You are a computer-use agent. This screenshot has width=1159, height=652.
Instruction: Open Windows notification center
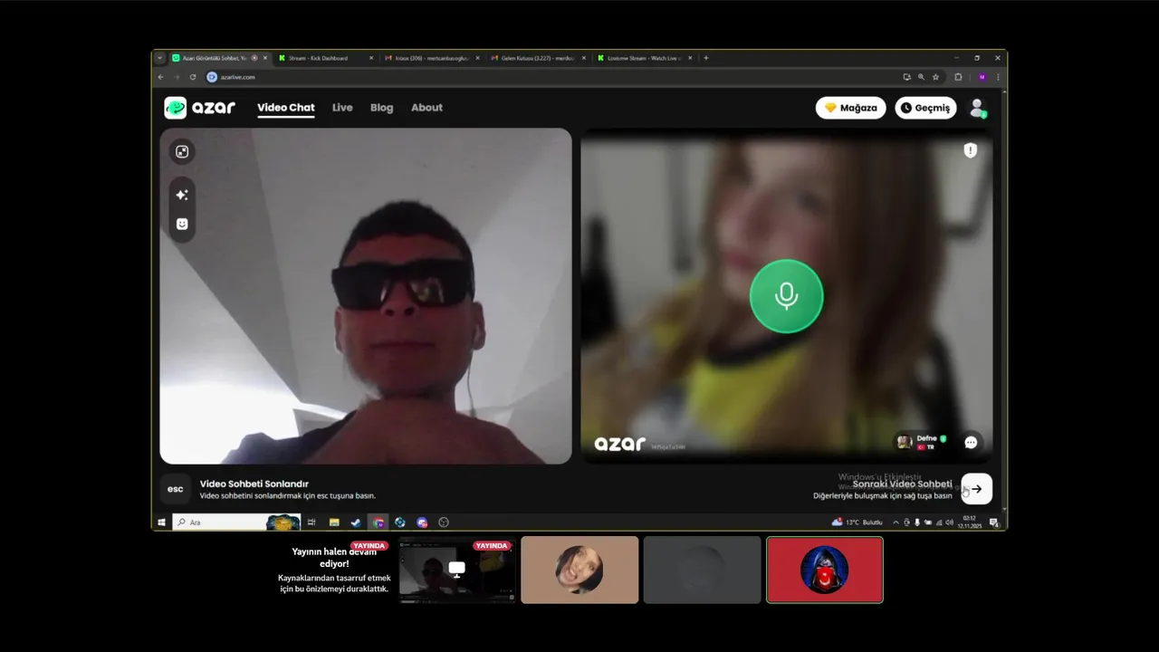994,523
